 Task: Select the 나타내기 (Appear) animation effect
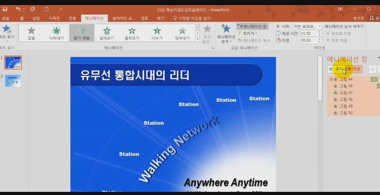[x=56, y=33]
